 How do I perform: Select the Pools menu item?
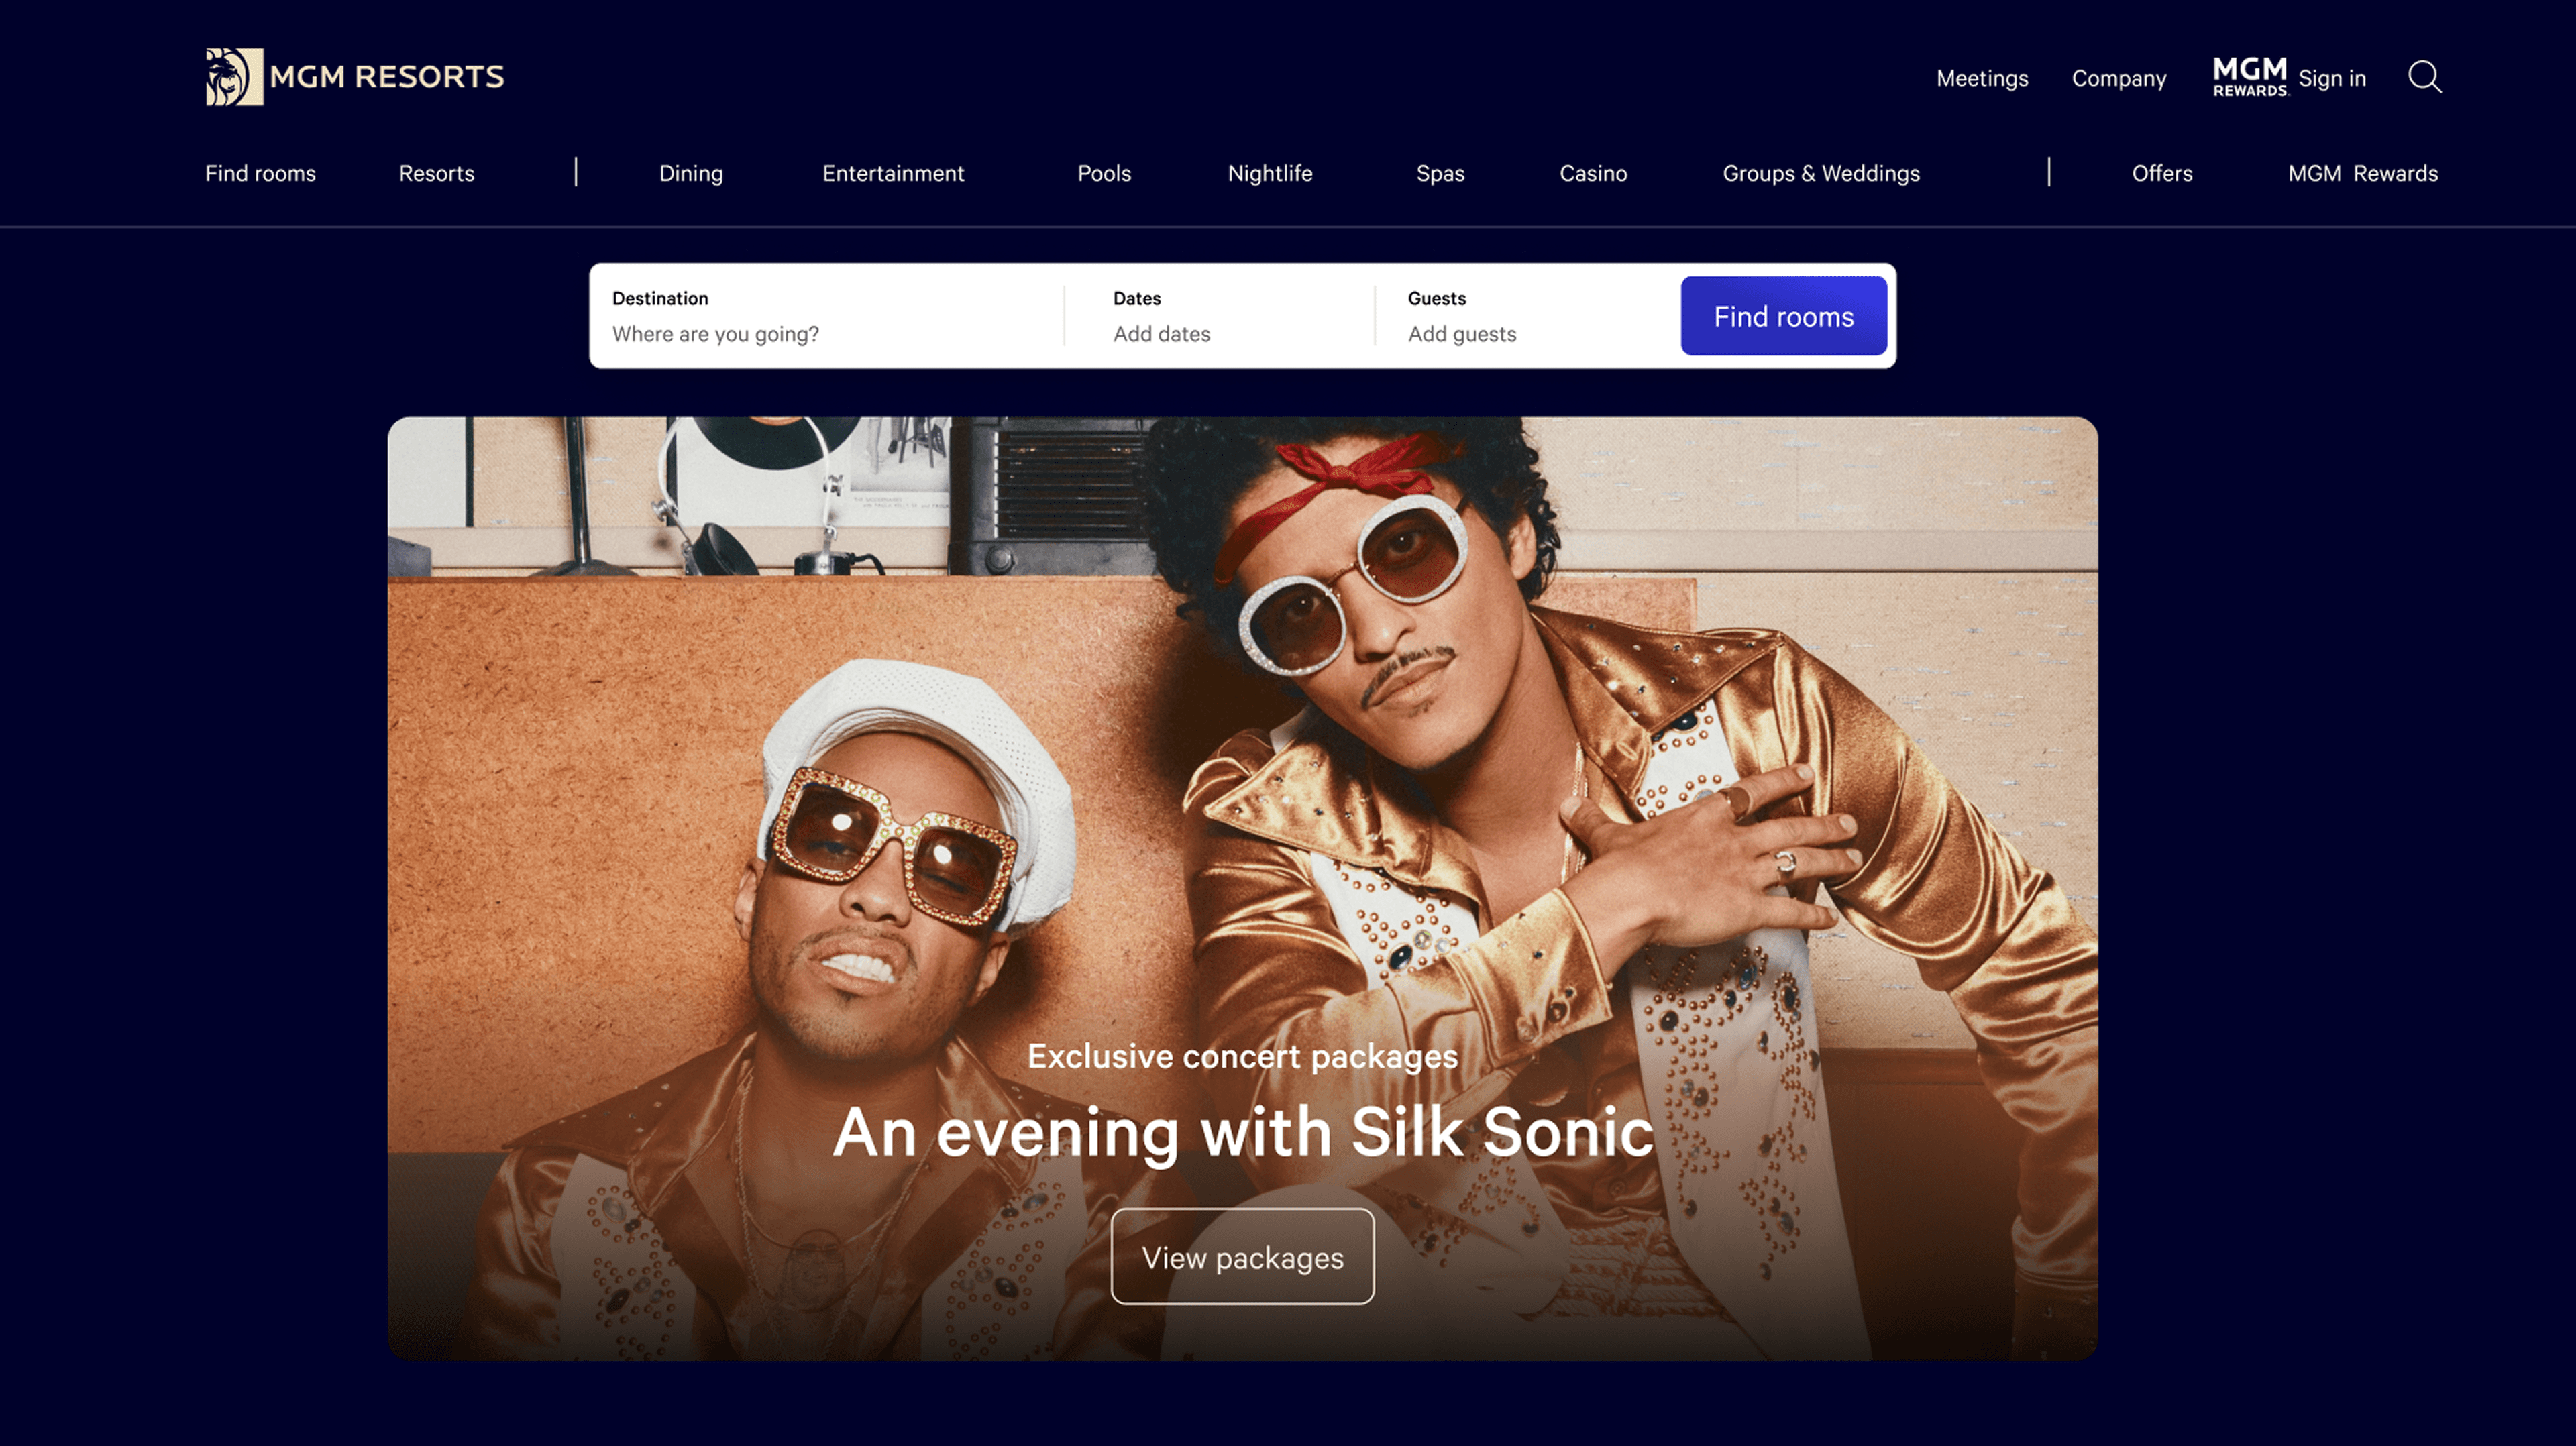coord(1104,173)
